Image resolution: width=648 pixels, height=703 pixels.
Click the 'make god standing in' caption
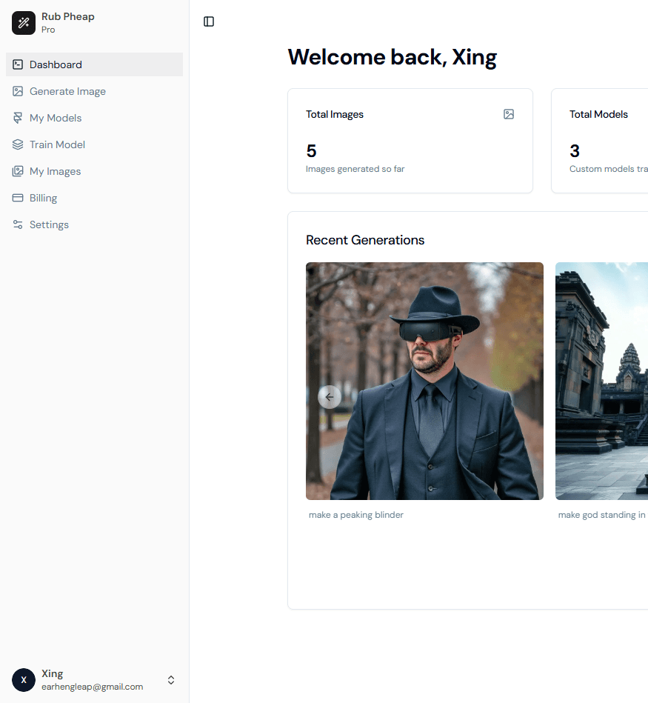(x=602, y=515)
